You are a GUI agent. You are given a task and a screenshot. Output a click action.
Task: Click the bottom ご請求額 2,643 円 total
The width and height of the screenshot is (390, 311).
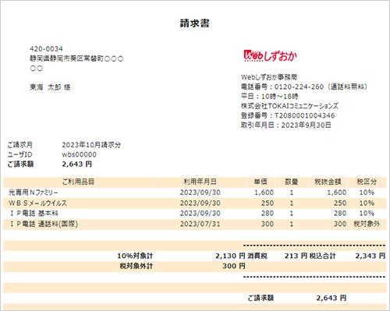point(331,298)
